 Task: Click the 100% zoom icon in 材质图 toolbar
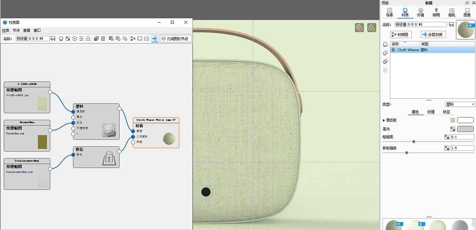pos(147,39)
